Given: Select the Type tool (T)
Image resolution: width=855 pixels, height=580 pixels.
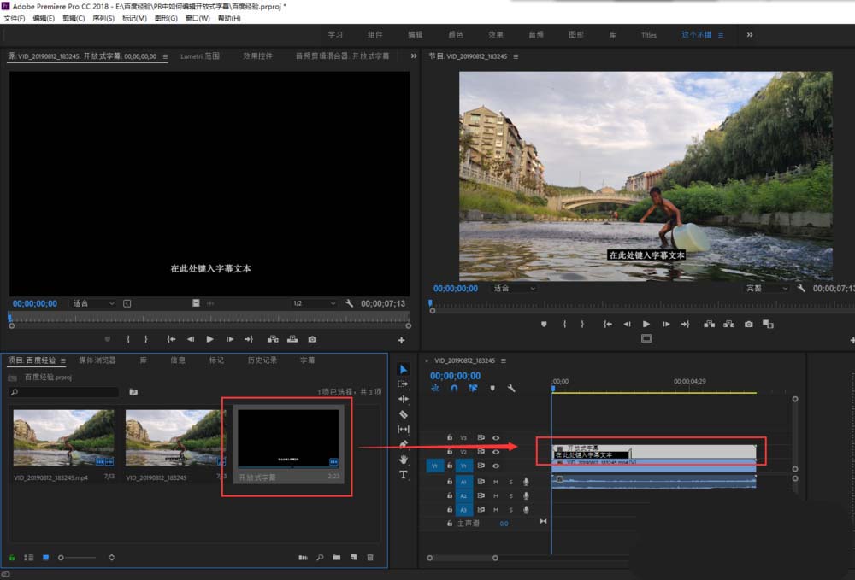Looking at the screenshot, I should pyautogui.click(x=404, y=475).
